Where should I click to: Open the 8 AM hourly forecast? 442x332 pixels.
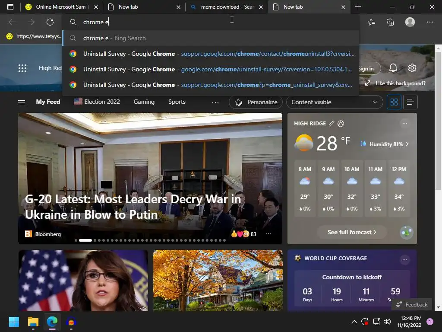tap(305, 188)
